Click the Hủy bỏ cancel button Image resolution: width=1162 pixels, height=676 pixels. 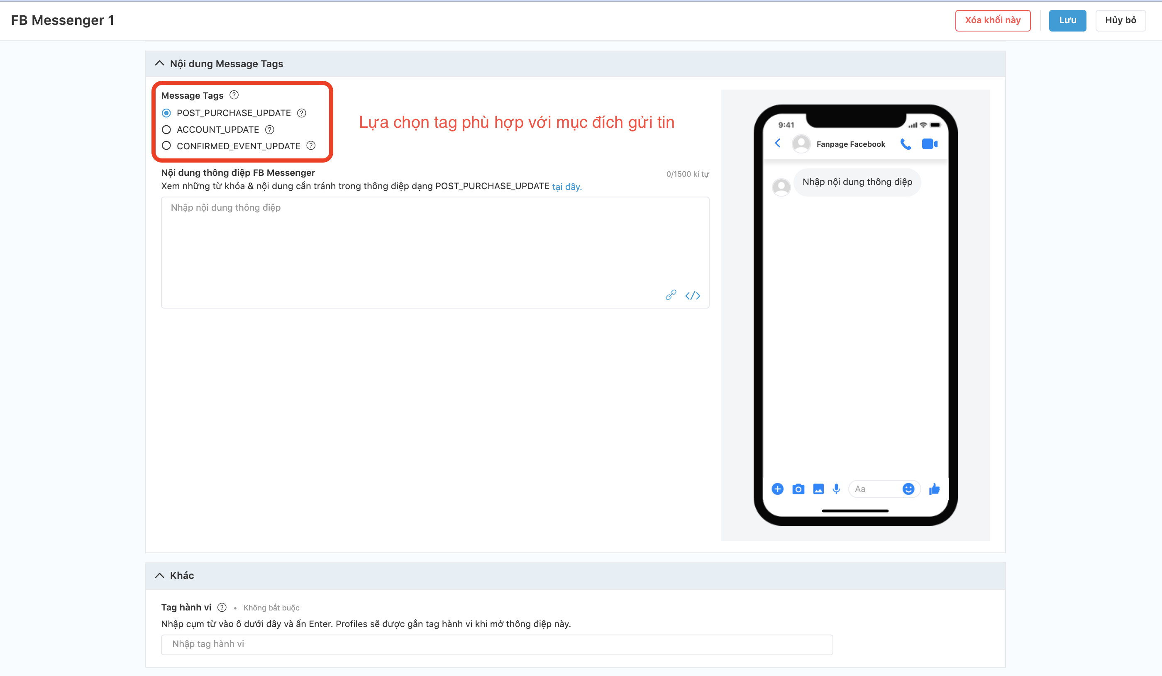[x=1120, y=20]
